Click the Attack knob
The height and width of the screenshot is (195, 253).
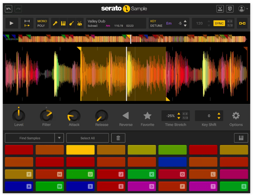coord(74,116)
